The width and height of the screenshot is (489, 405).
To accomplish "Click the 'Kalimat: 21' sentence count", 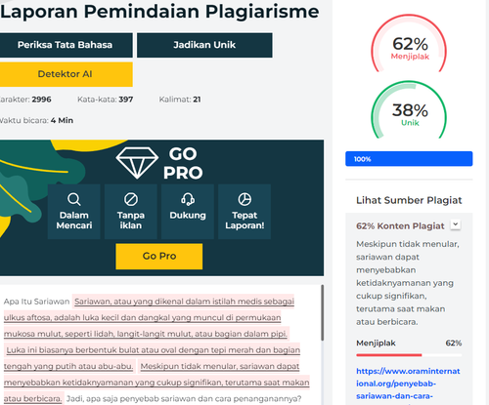I will [180, 100].
